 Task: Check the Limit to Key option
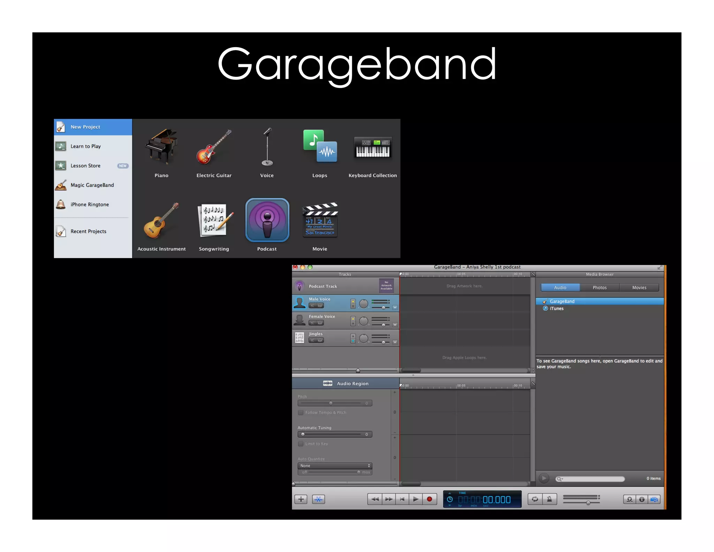click(301, 444)
